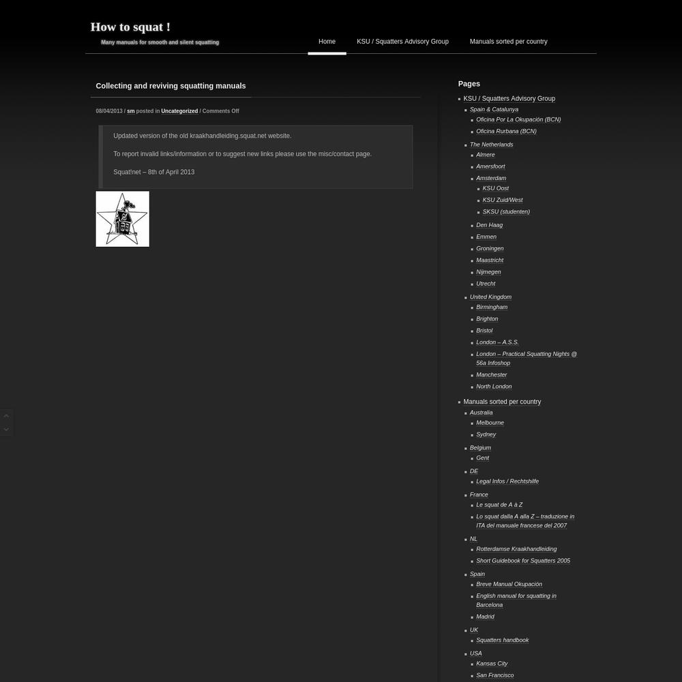This screenshot has height=682, width=682.
Task: Open Rotterdamse Kraakhandleiding link
Action: click(516, 549)
